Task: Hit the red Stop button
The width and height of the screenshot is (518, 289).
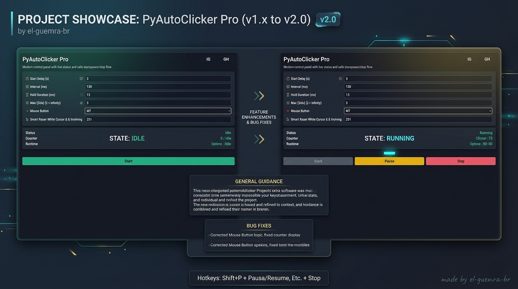Action: coord(460,161)
